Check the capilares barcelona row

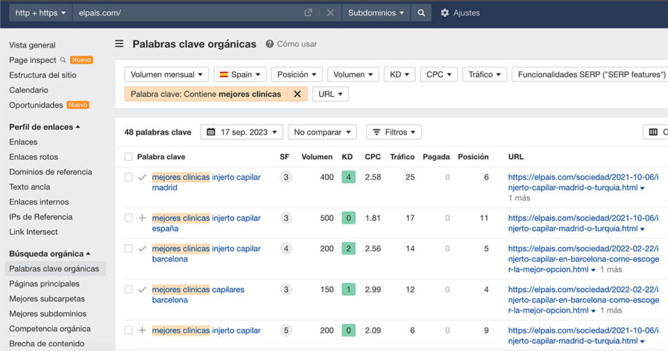[129, 290]
